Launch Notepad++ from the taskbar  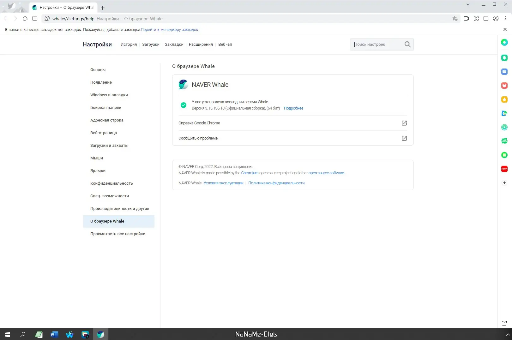tap(39, 334)
